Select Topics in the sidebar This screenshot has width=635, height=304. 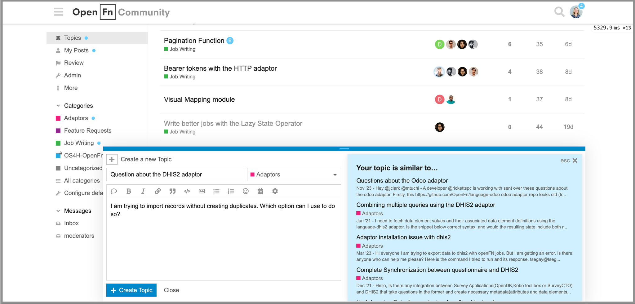(x=97, y=38)
